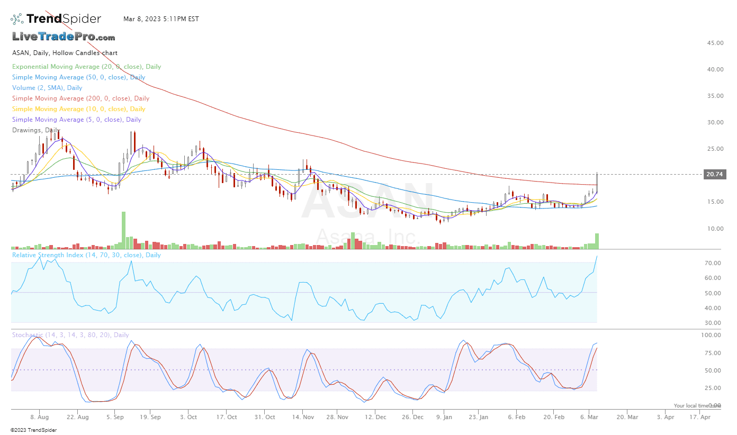Toggle the Simple Moving Average 50 legend
The height and width of the screenshot is (435, 737).
[x=78, y=77]
